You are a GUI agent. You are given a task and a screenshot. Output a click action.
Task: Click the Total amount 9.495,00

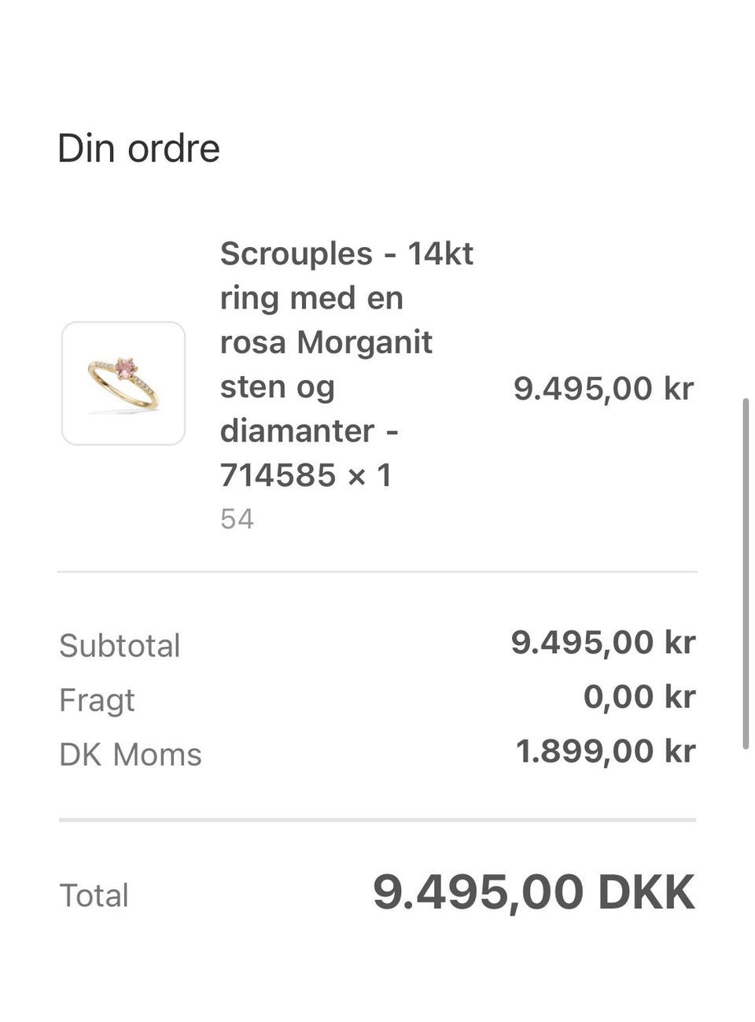point(477,893)
